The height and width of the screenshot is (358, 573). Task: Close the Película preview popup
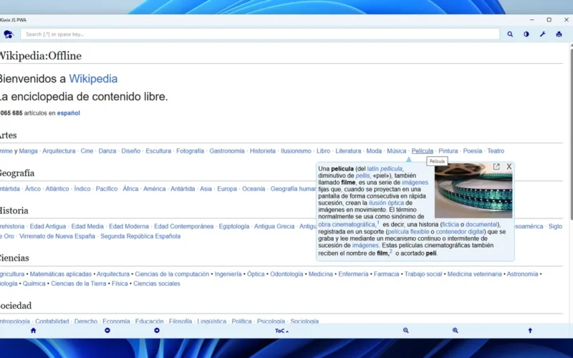[x=509, y=167]
